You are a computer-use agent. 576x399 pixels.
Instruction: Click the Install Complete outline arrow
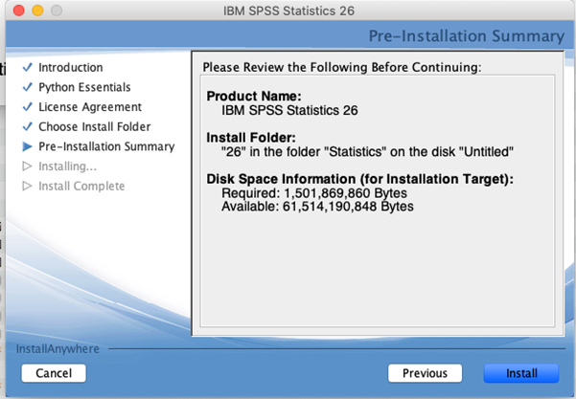(27, 186)
